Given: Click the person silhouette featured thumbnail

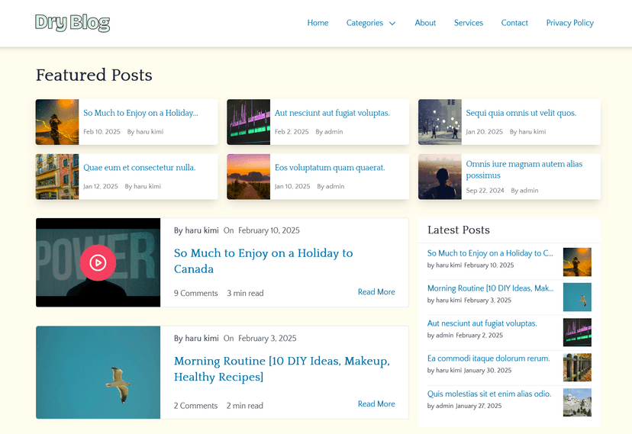Looking at the screenshot, I should click(x=440, y=177).
